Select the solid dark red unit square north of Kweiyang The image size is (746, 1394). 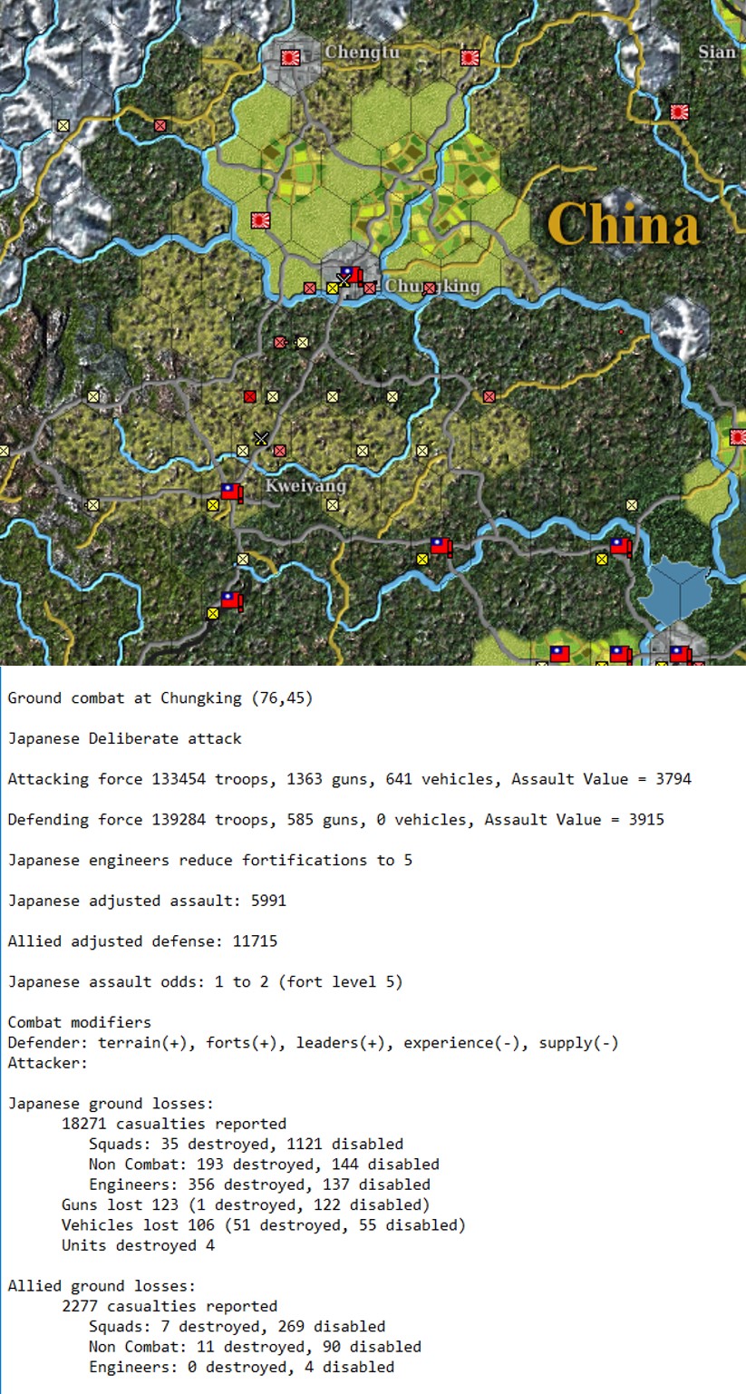249,396
